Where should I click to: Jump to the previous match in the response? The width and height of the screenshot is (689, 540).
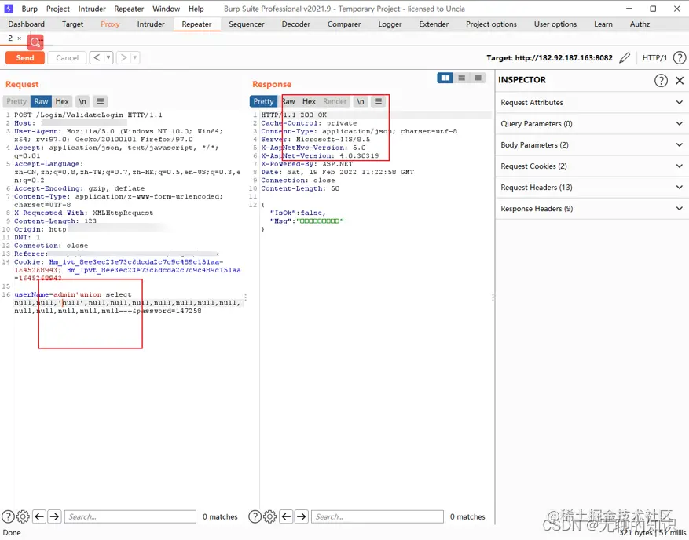click(x=286, y=516)
